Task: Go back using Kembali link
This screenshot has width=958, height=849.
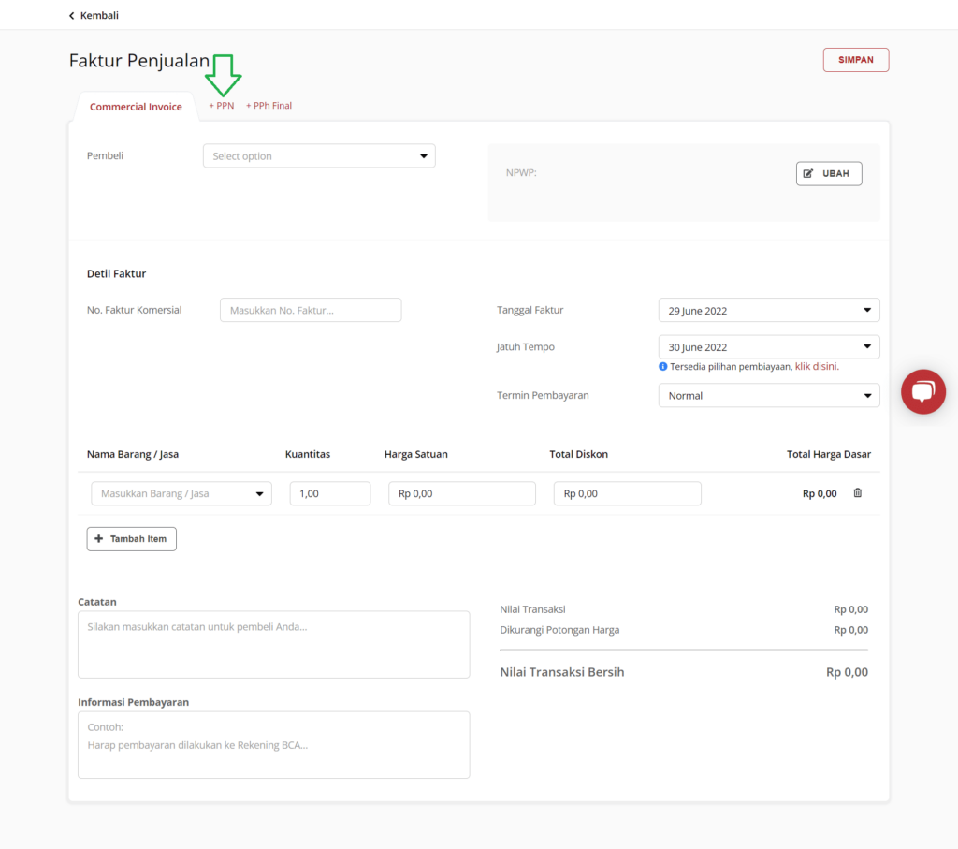Action: pos(94,15)
